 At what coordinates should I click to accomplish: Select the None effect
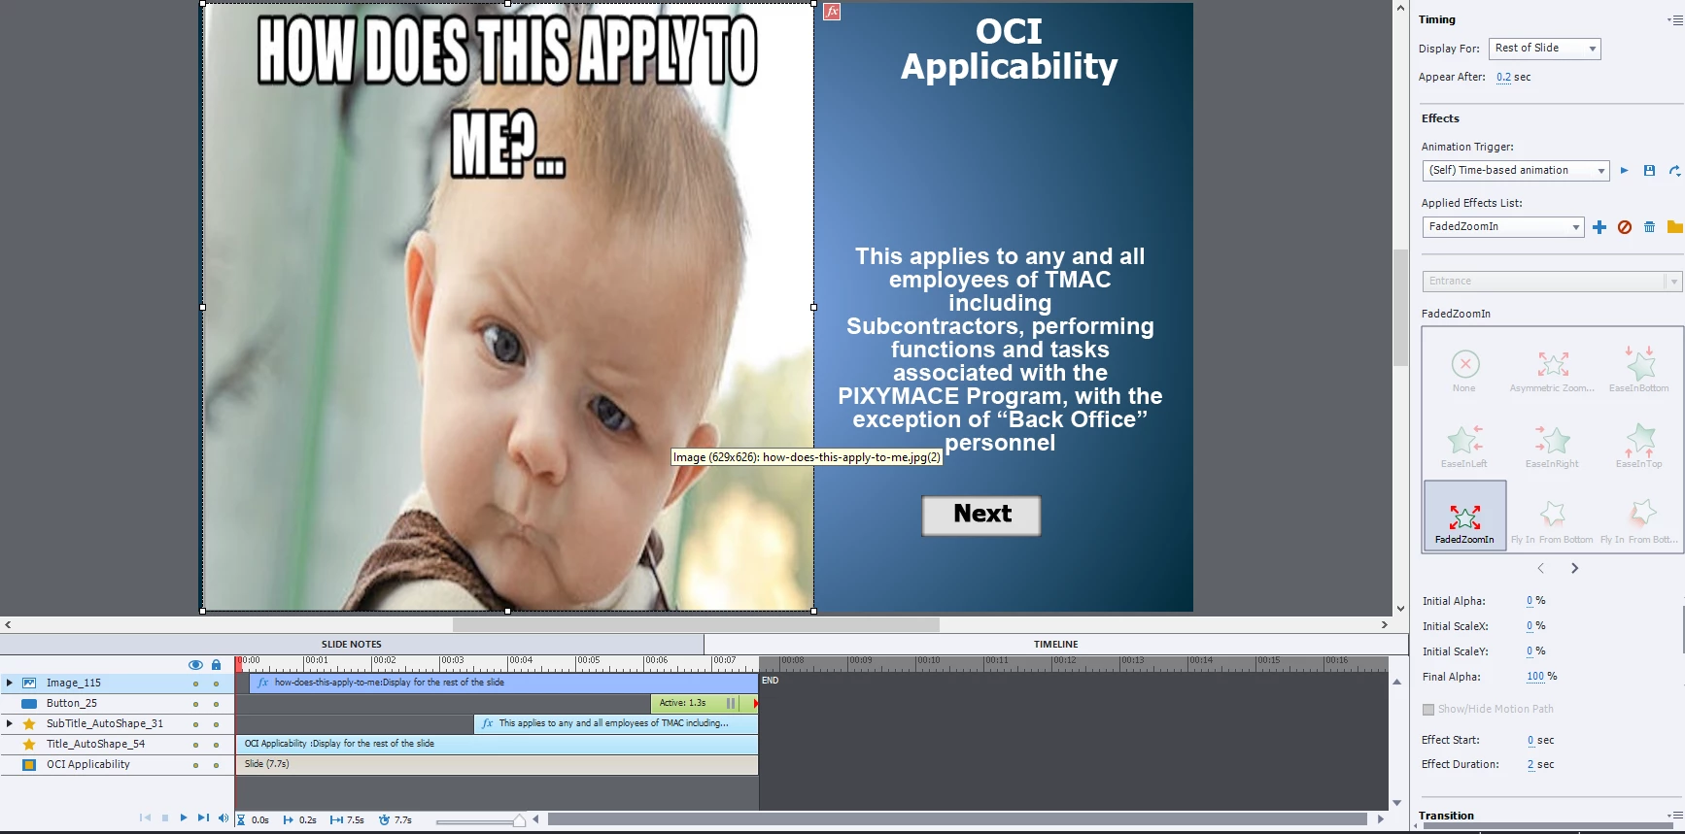pos(1464,371)
